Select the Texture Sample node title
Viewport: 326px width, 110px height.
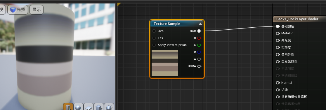pyautogui.click(x=167, y=24)
